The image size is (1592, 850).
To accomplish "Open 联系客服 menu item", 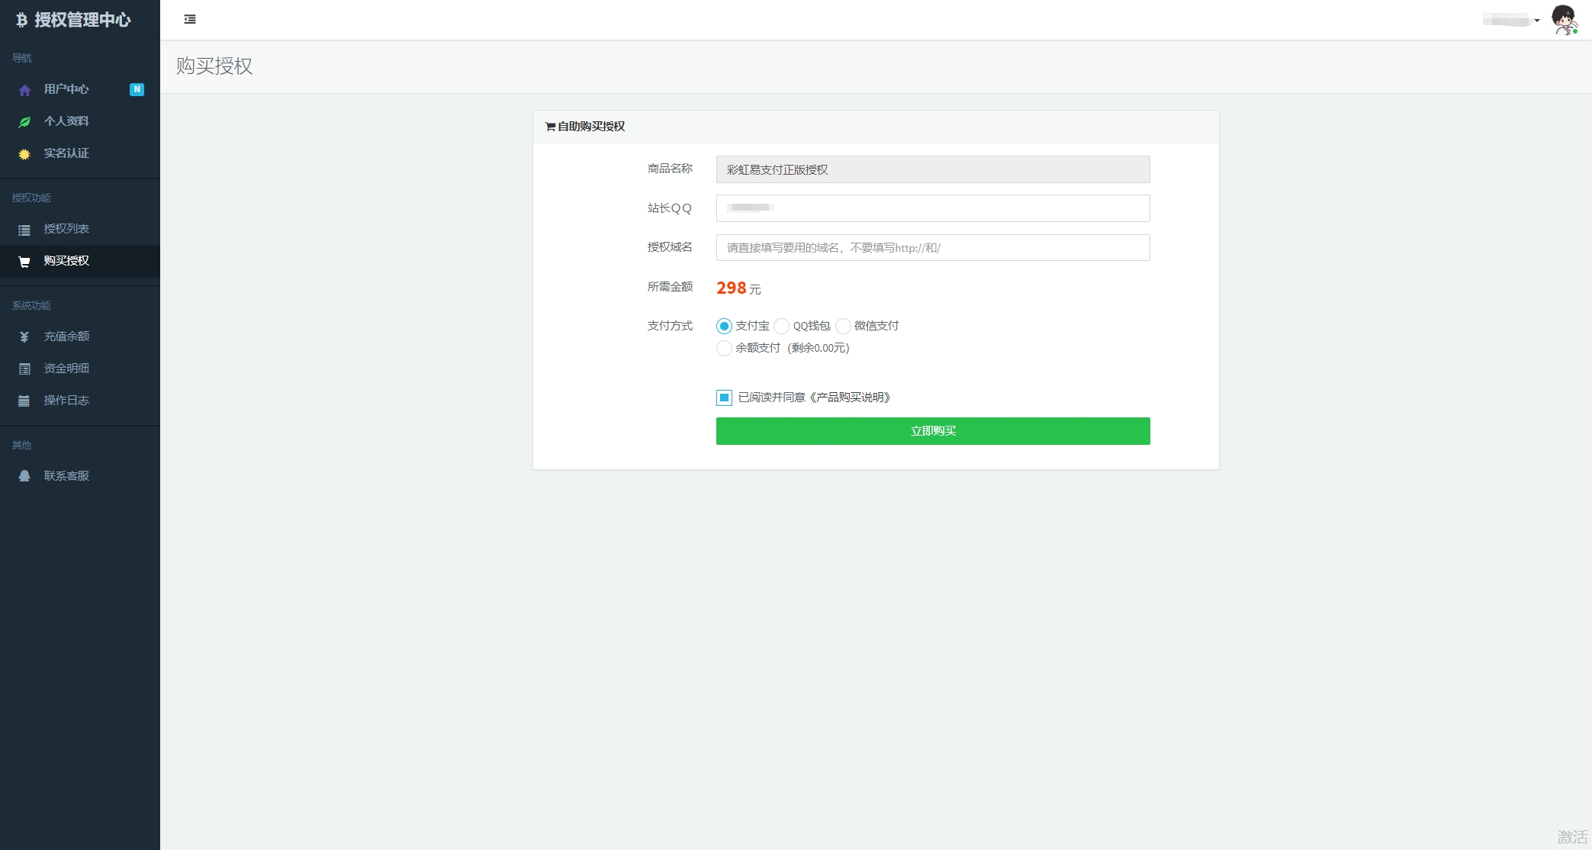I will coord(80,476).
